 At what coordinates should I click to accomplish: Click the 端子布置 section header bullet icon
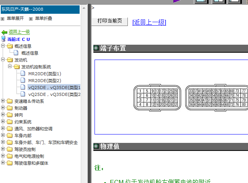click(x=96, y=48)
